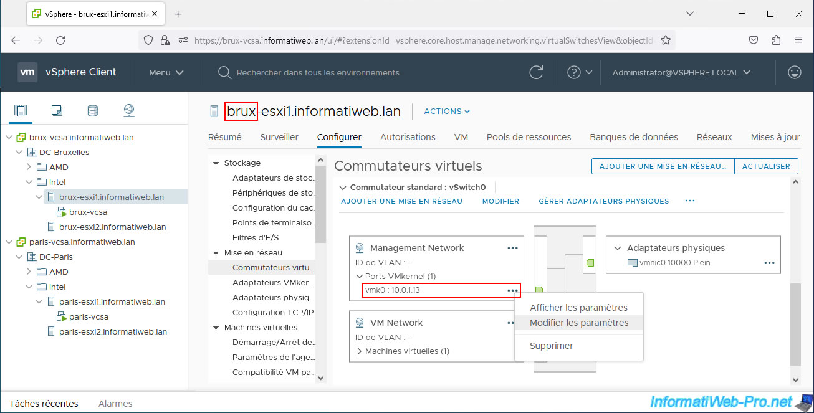
Task: Open the ACTIONS dropdown for the host
Action: 447,112
